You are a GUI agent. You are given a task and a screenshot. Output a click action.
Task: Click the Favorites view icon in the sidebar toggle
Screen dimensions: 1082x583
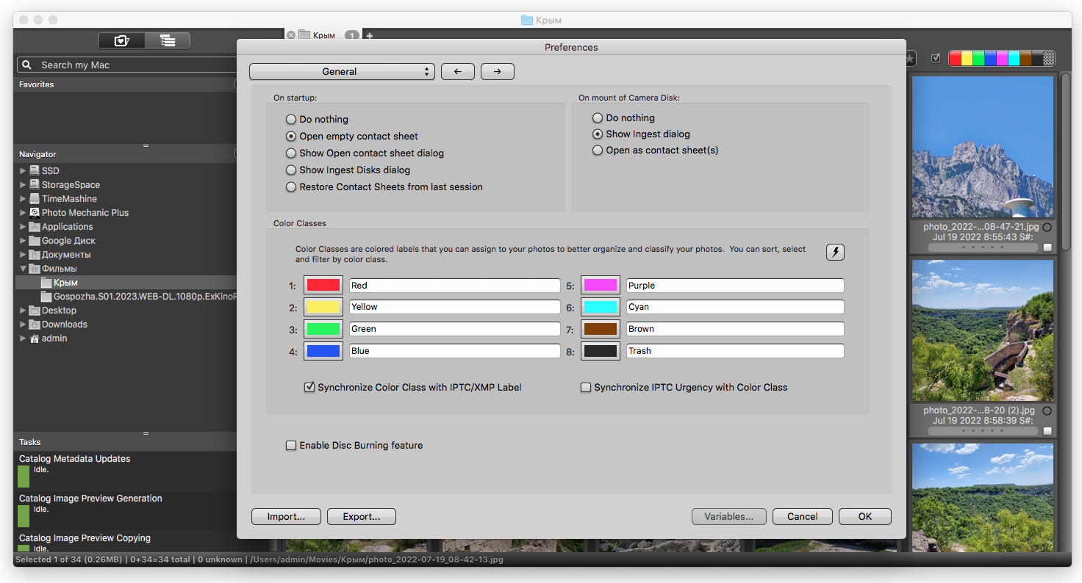pyautogui.click(x=121, y=40)
